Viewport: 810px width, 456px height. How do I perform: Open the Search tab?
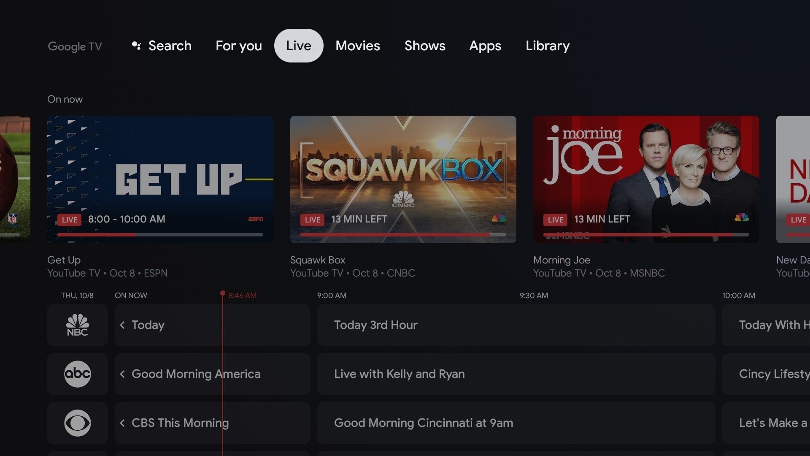point(162,46)
